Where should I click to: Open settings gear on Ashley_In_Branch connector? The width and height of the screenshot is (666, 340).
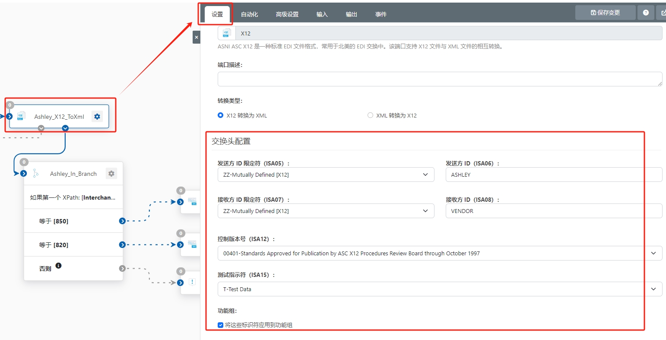coord(111,174)
